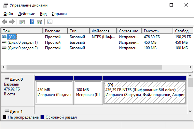Click the drive icon of Диск 0 раздел 1
The image size is (194, 129).
(x=4, y=42)
